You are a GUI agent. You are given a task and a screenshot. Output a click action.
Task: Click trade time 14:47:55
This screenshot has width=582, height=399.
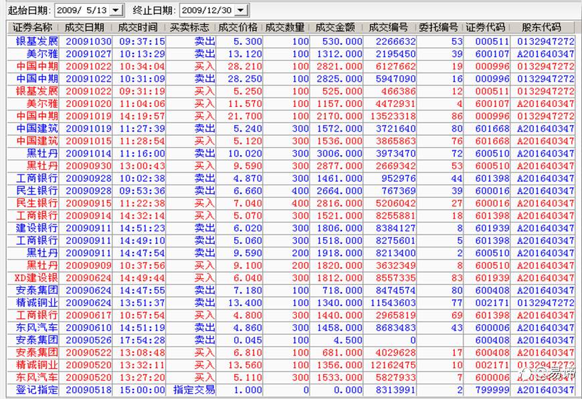[142, 290]
